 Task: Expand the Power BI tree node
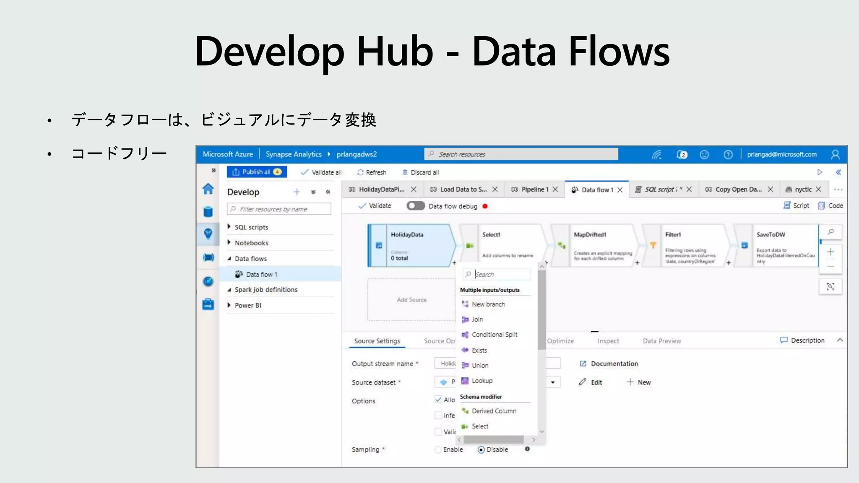(x=229, y=305)
